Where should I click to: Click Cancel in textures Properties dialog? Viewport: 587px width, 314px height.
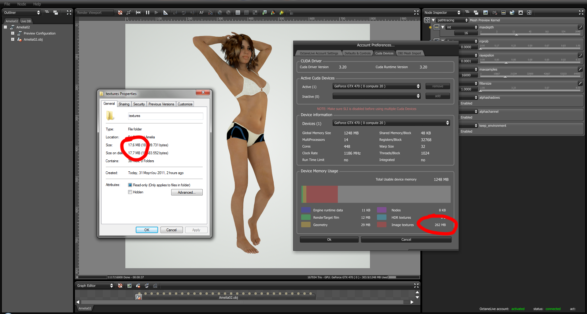[172, 230]
